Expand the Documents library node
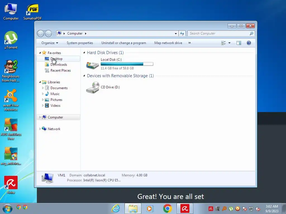This screenshot has height=214, width=286. (x=43, y=88)
